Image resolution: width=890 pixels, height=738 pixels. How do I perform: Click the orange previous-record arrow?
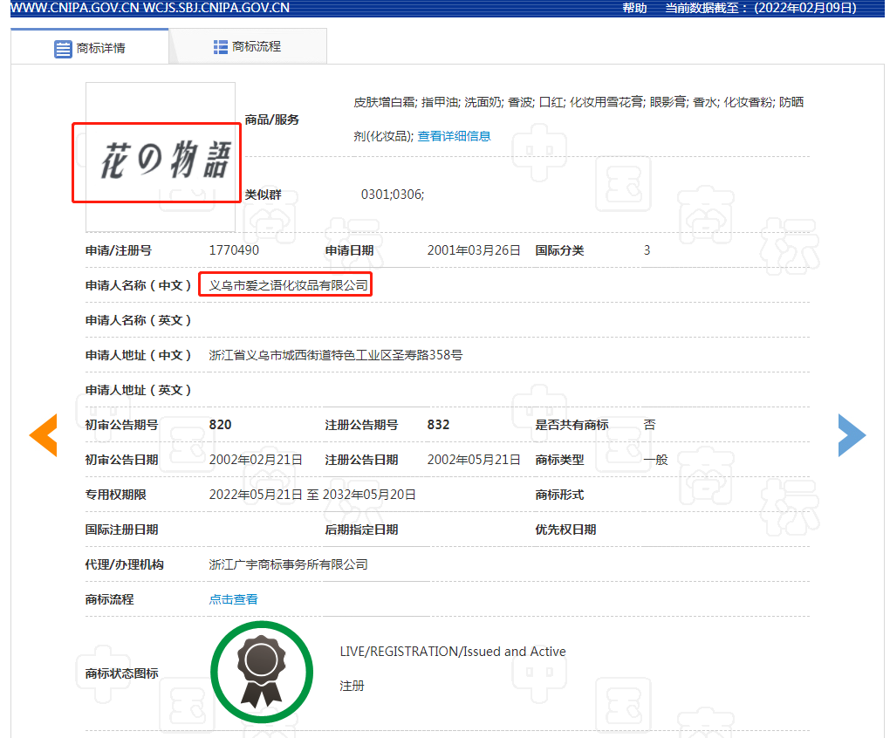click(43, 434)
